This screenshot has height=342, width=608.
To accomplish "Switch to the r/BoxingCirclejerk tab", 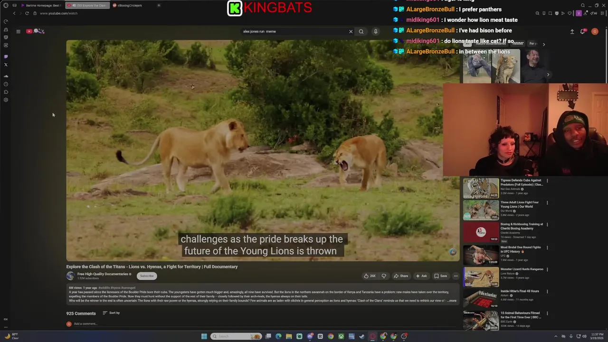I will click(127, 5).
